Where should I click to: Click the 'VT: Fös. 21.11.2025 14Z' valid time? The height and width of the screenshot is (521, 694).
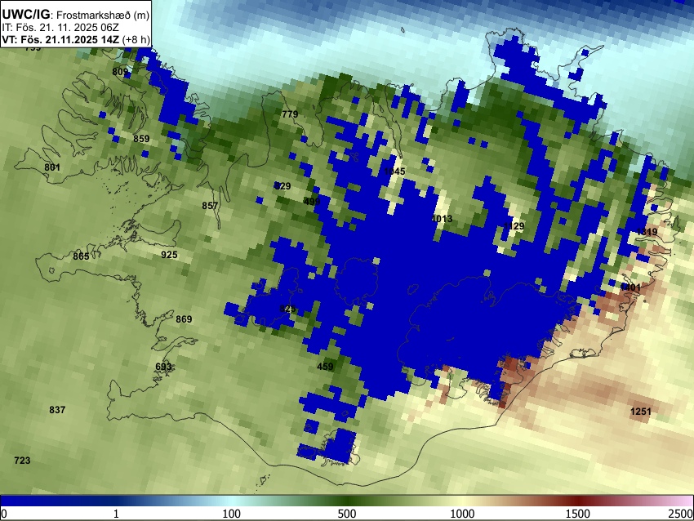(60, 39)
